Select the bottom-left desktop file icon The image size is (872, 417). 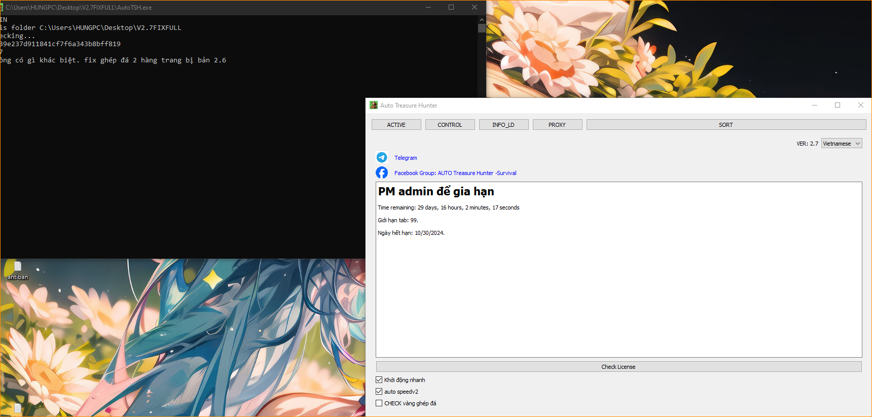[x=18, y=408]
